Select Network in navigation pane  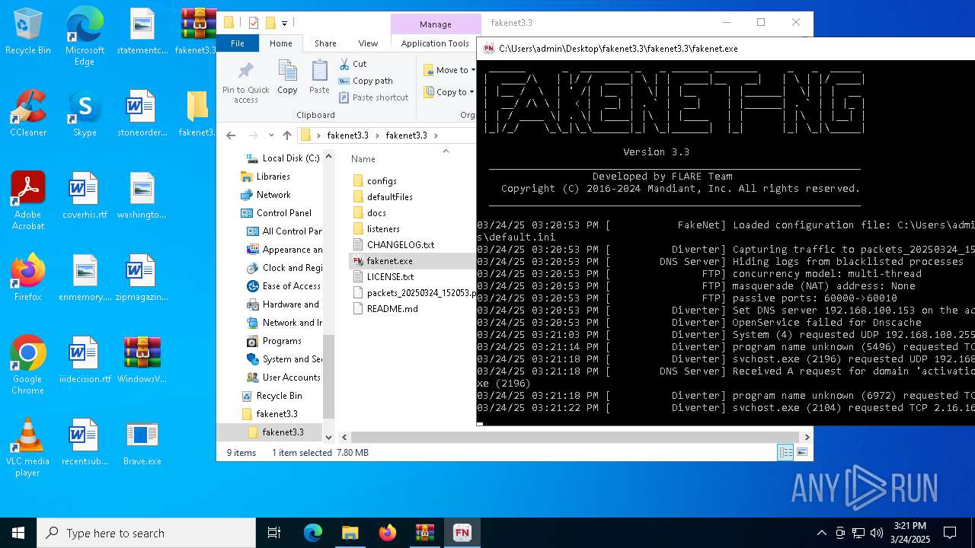tap(265, 195)
